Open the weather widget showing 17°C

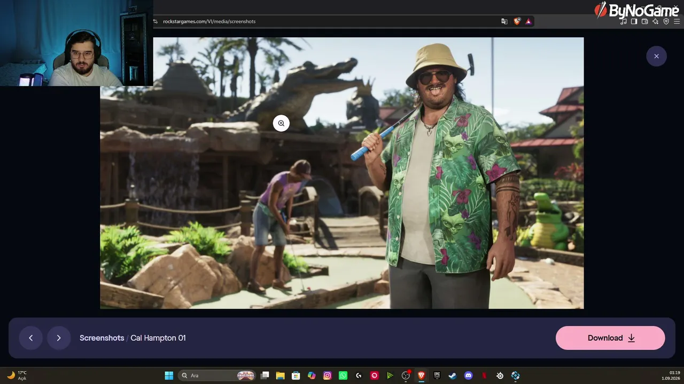tap(16, 375)
